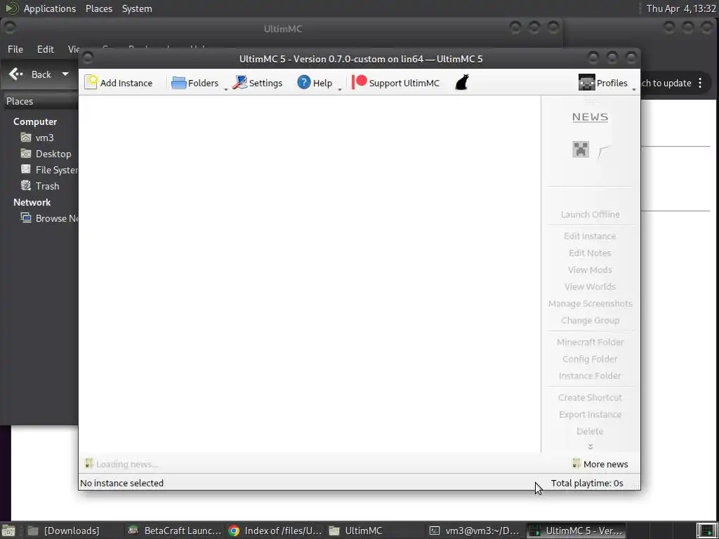Click the Add Instance toolbar button
719x539 pixels.
coord(119,83)
